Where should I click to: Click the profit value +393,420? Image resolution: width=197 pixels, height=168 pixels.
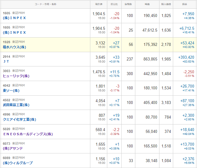tap(186, 57)
